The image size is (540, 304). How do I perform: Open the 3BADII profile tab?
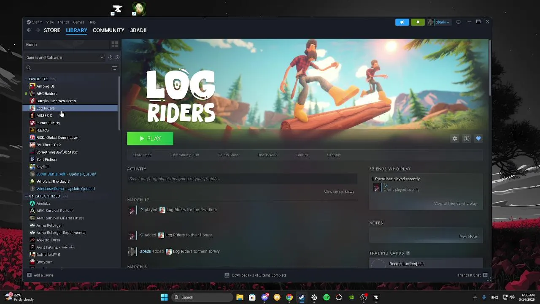tap(138, 30)
